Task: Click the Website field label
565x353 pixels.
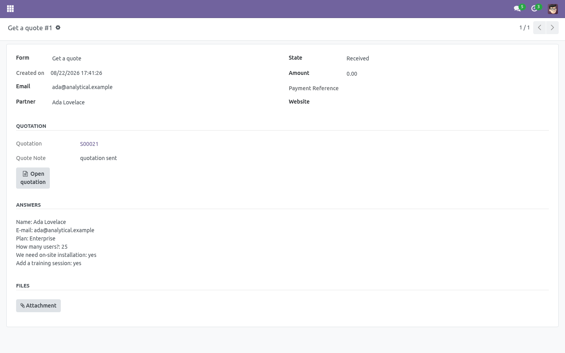Action: pyautogui.click(x=299, y=102)
